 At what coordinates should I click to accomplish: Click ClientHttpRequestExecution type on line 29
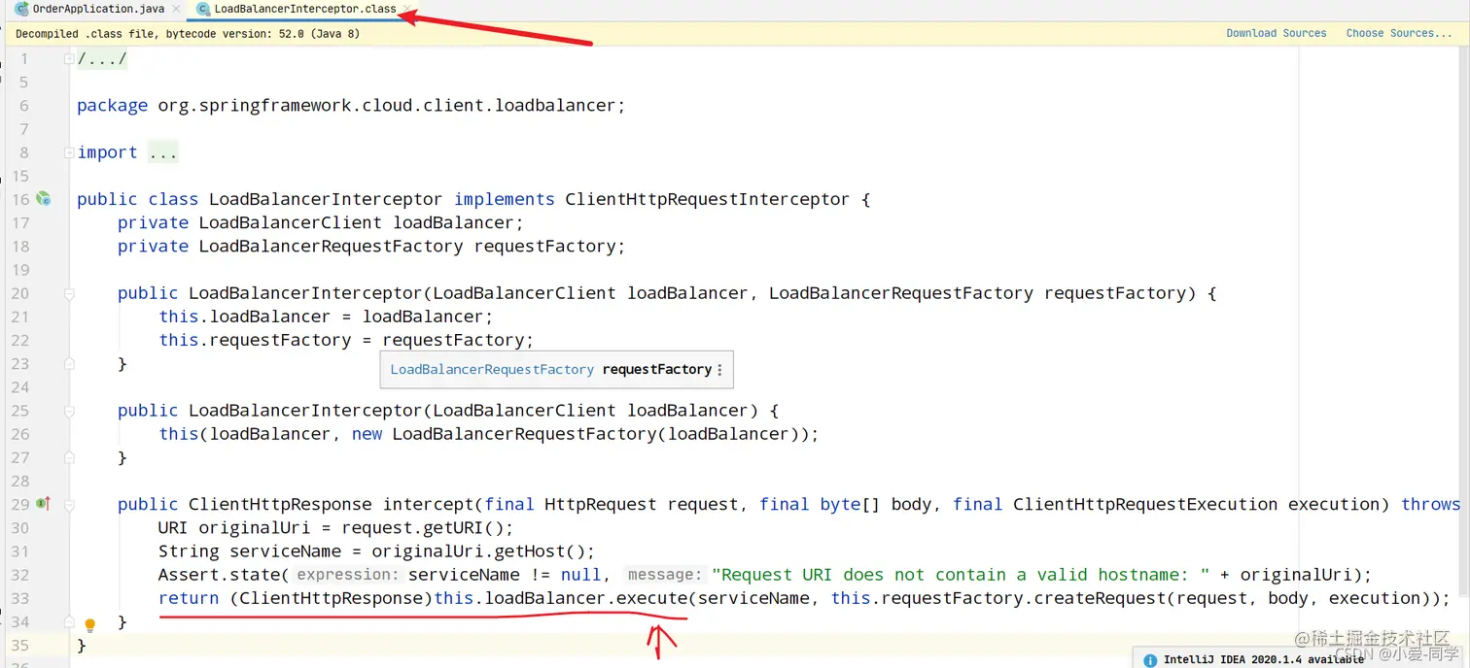[1145, 504]
